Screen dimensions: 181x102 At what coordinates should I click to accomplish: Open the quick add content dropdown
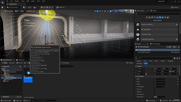(x=25, y=7)
